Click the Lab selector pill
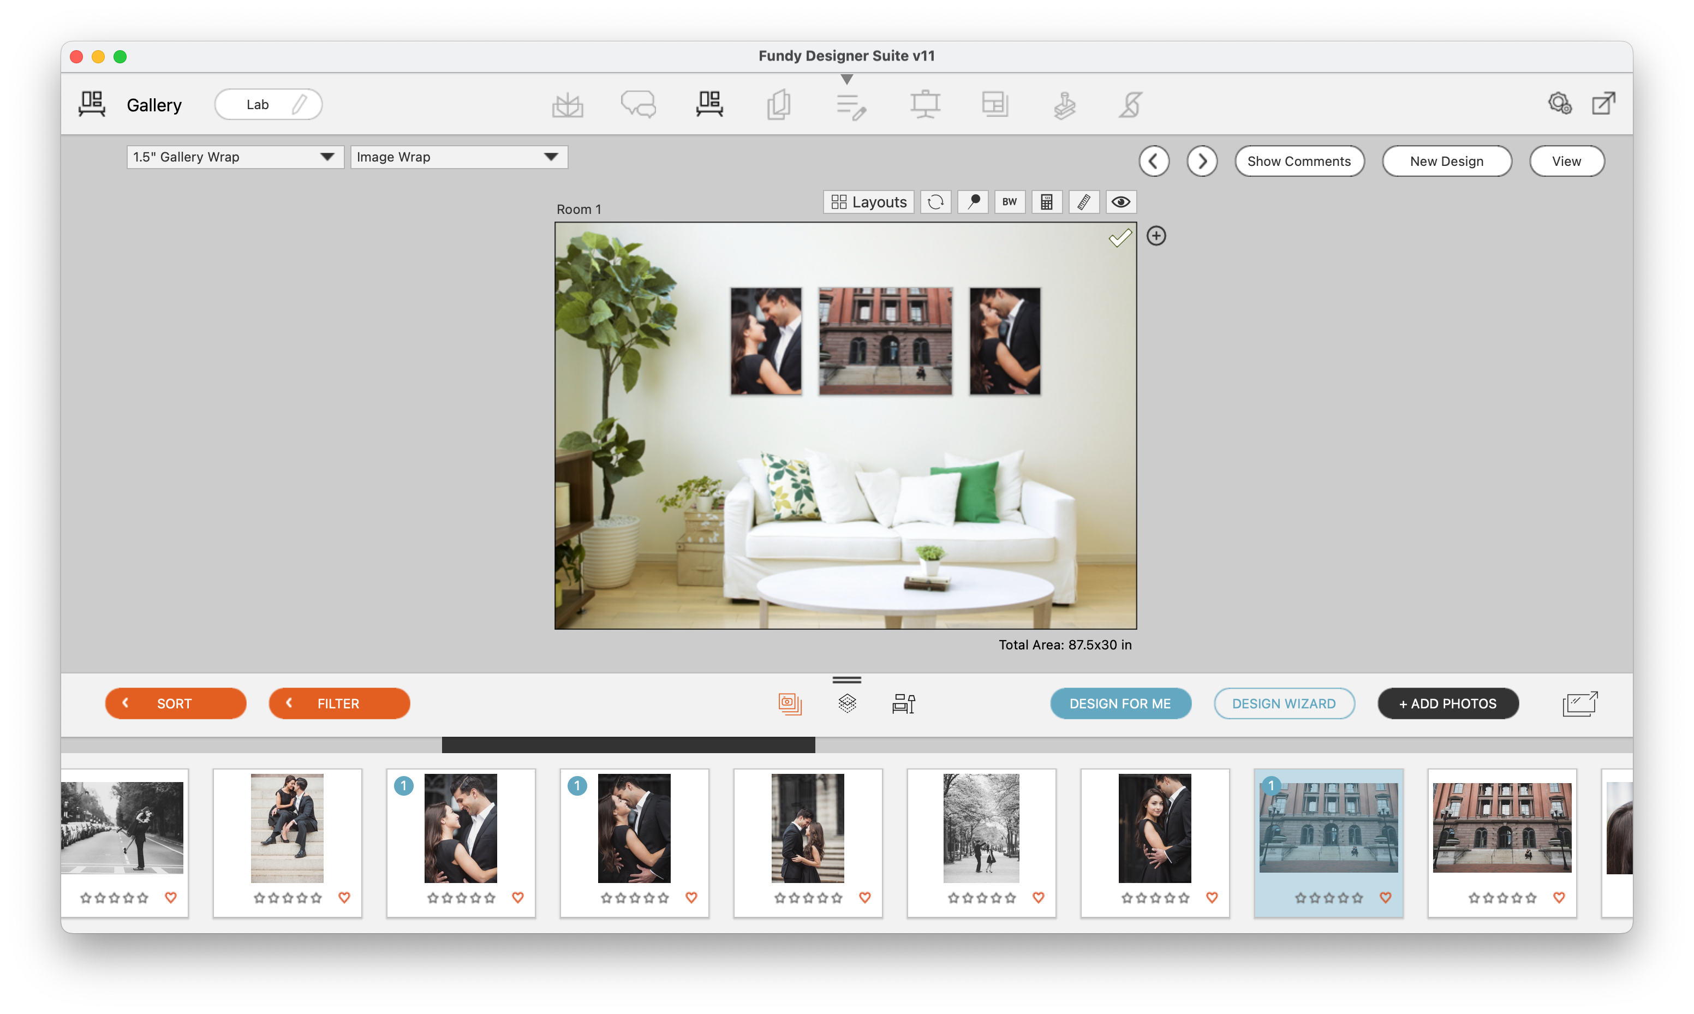This screenshot has height=1014, width=1694. tap(269, 104)
